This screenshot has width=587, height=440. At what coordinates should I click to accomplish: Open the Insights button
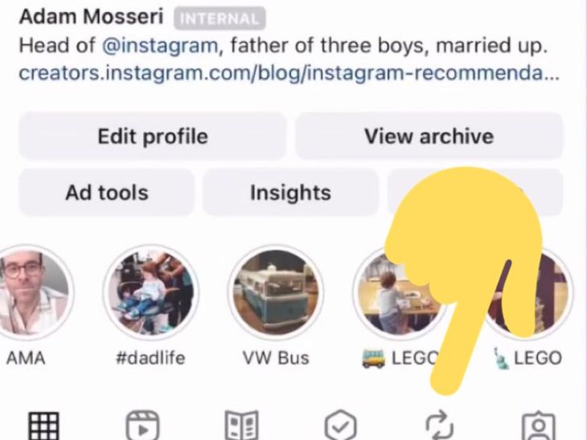tap(290, 193)
